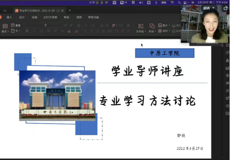Insert a text box (文本框)
This screenshot has width=230, height=160.
[141, 26]
